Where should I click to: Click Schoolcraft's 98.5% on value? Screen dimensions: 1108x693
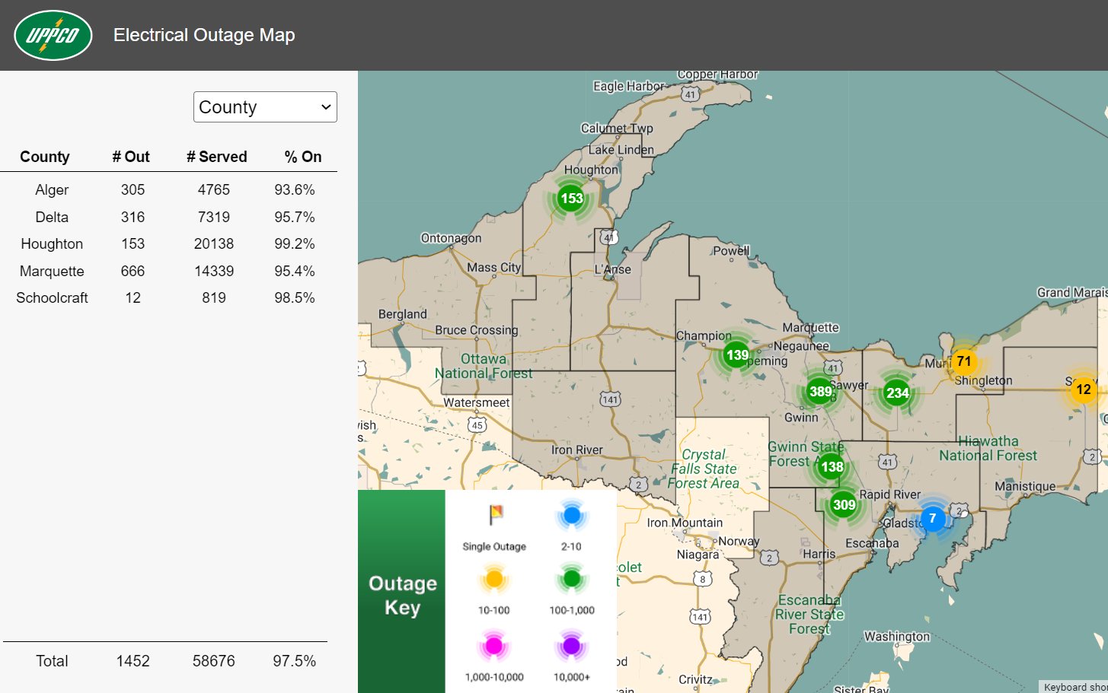[295, 298]
